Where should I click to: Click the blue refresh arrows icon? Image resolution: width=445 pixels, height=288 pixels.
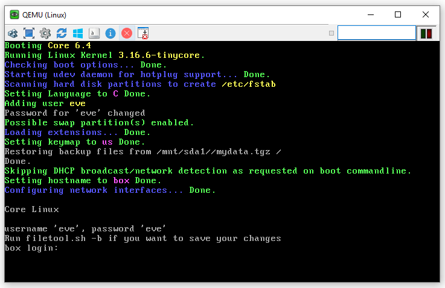pyautogui.click(x=62, y=33)
